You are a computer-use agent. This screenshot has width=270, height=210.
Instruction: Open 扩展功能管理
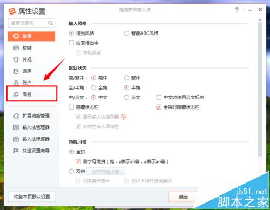click(31, 116)
